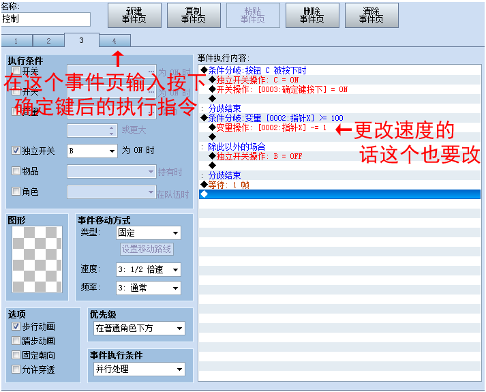Focus the 名称 input field containing 控制
The width and height of the screenshot is (486, 392).
(x=46, y=19)
